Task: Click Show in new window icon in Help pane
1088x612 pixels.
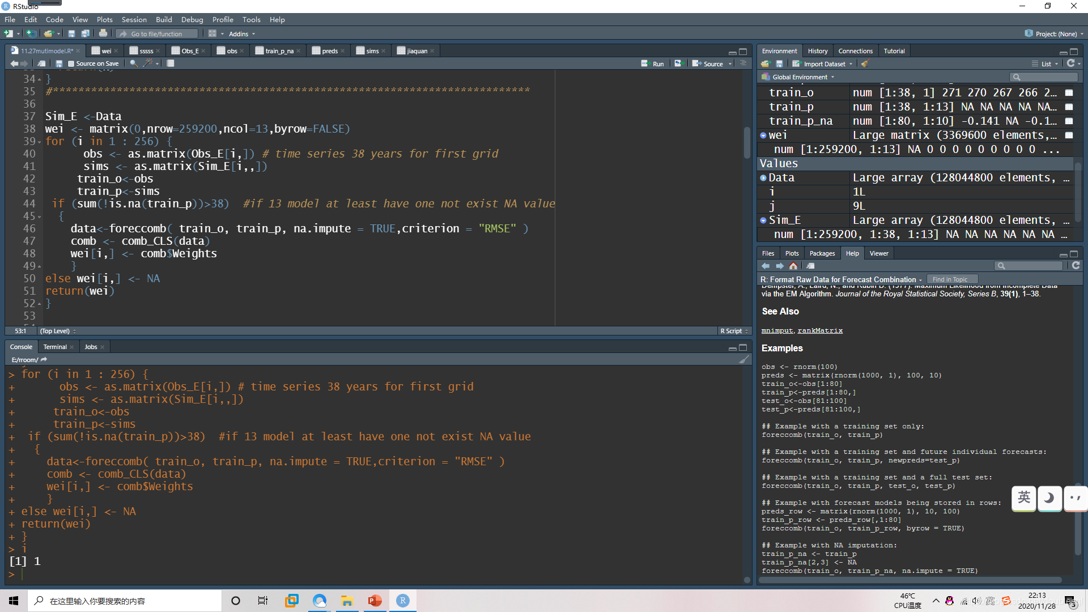Action: (811, 266)
